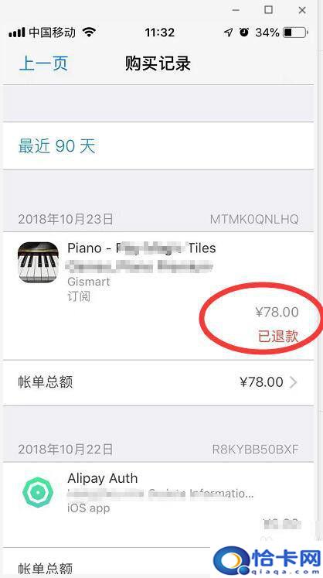Tap the 已退款 refunded status label
Viewport: 323px width, 578px height.
click(277, 337)
